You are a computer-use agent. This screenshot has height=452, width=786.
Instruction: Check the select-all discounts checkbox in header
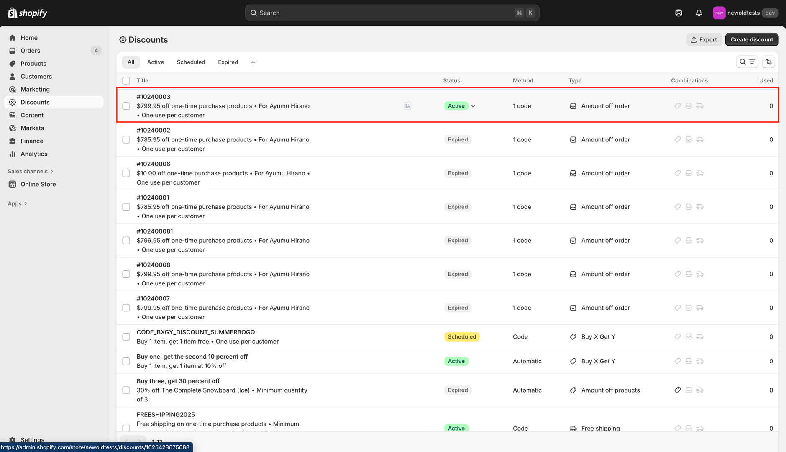(x=126, y=81)
